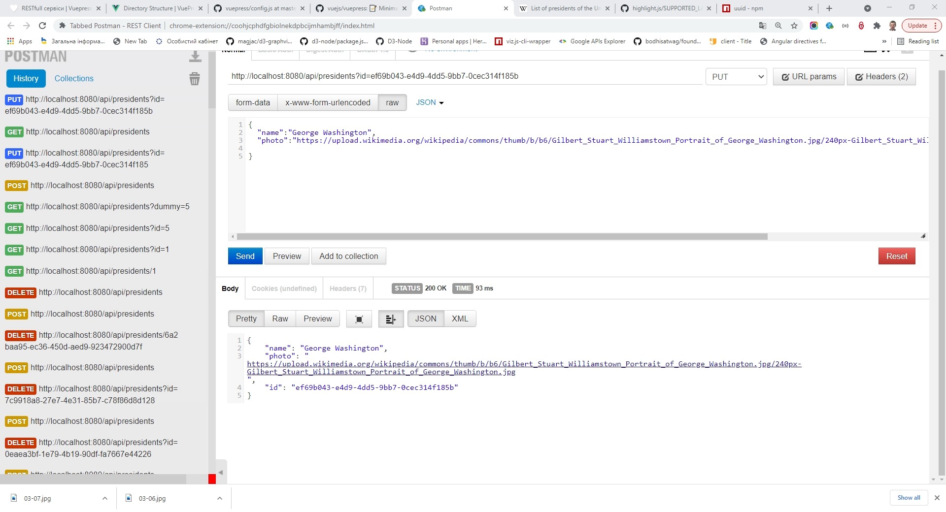
Task: Open the PUT method dropdown
Action: pos(736,77)
